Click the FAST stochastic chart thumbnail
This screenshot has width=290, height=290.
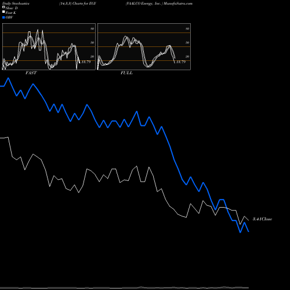(49, 46)
